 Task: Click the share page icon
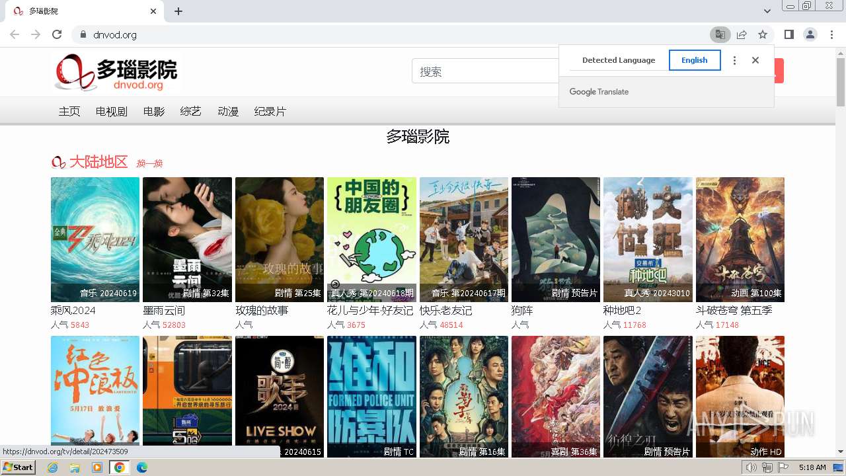[x=742, y=34]
